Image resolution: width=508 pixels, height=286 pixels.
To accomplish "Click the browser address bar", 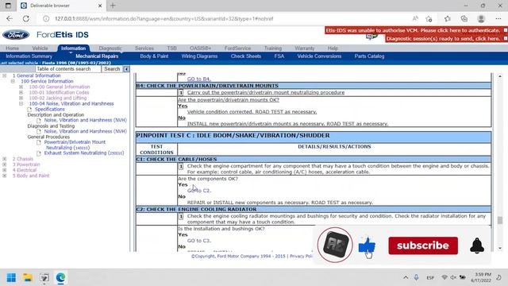I will pyautogui.click(x=227, y=19).
